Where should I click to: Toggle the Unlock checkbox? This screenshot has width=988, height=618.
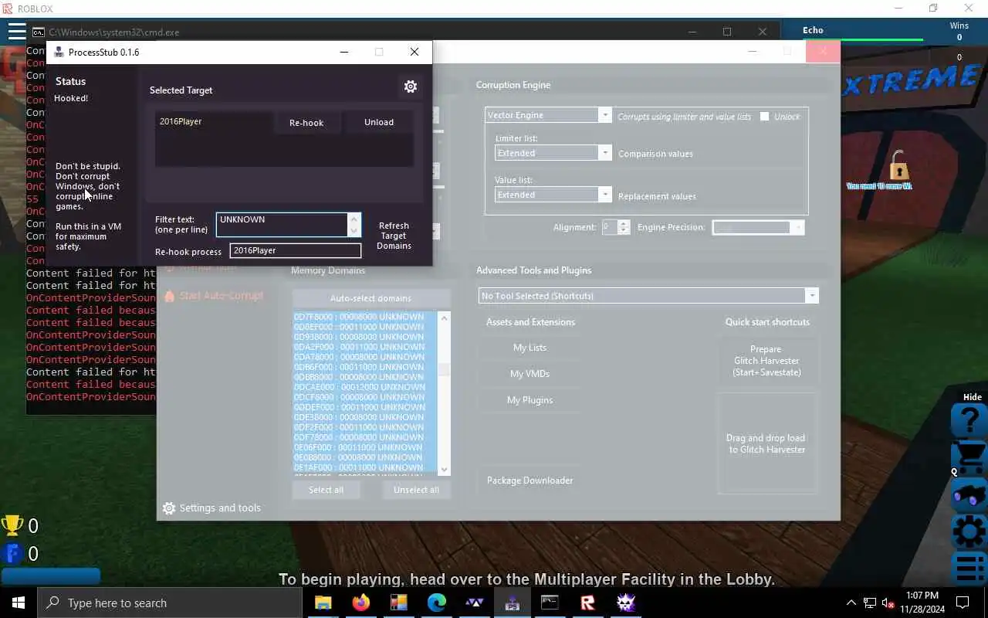pos(764,117)
